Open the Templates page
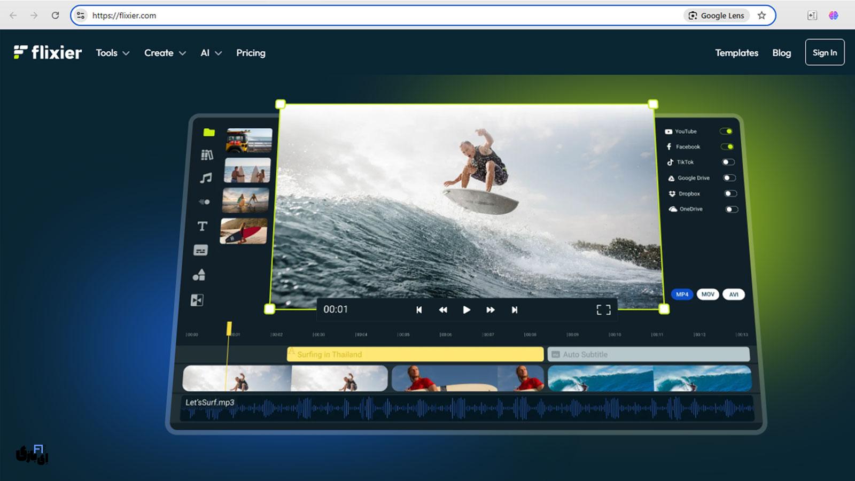Viewport: 855px width, 481px height. (736, 53)
